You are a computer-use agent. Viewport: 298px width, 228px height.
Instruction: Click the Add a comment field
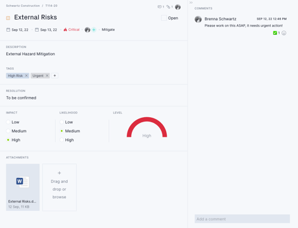coord(242,219)
